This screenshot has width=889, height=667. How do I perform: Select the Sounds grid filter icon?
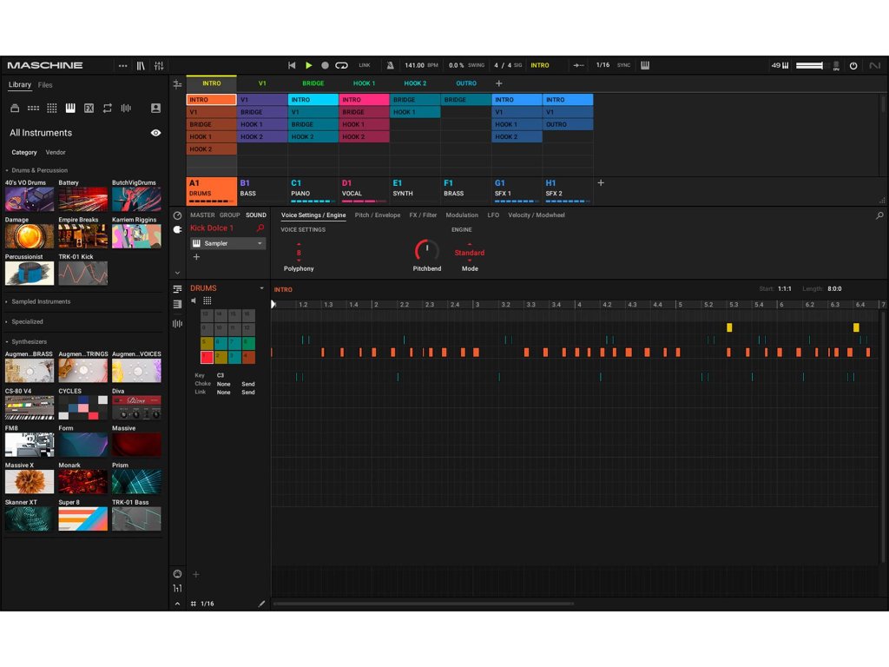point(51,108)
